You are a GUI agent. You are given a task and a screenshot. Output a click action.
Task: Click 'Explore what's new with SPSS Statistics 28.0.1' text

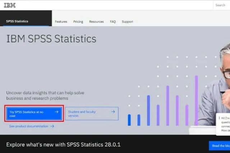click(x=63, y=145)
